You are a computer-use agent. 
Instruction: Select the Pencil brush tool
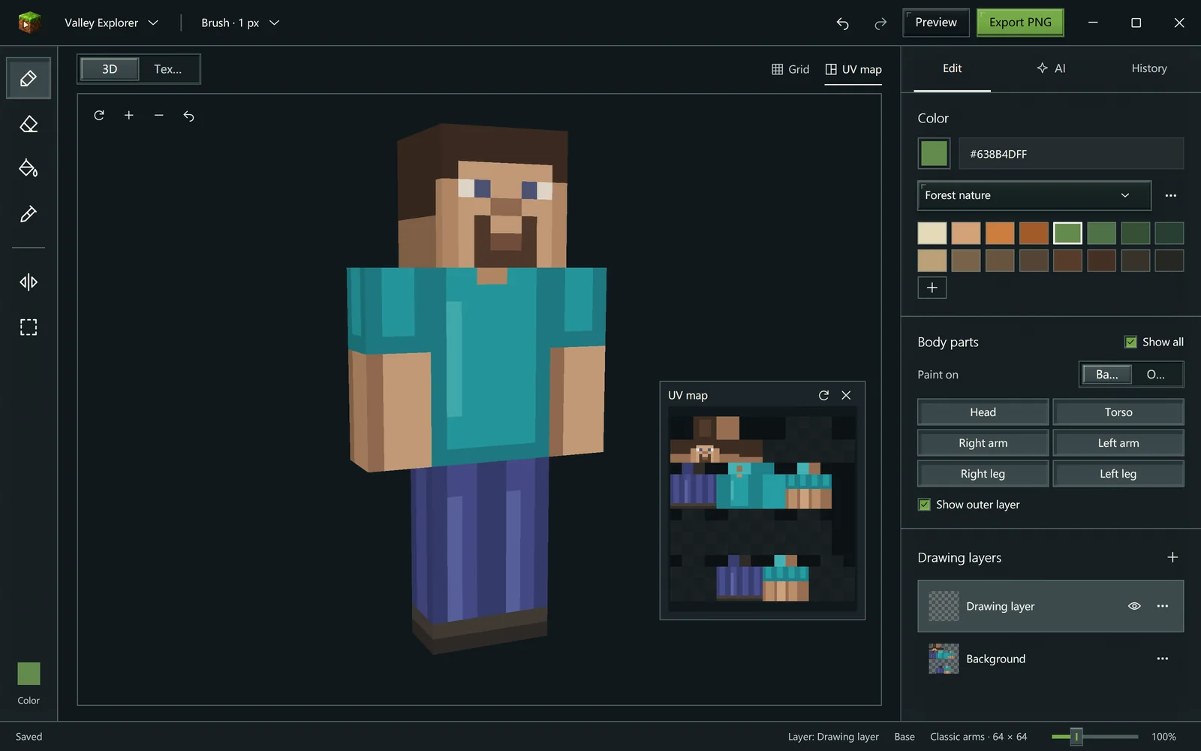(29, 78)
